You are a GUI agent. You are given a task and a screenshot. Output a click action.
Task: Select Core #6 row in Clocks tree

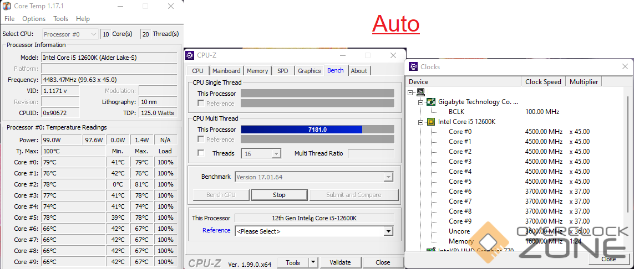[460, 191]
